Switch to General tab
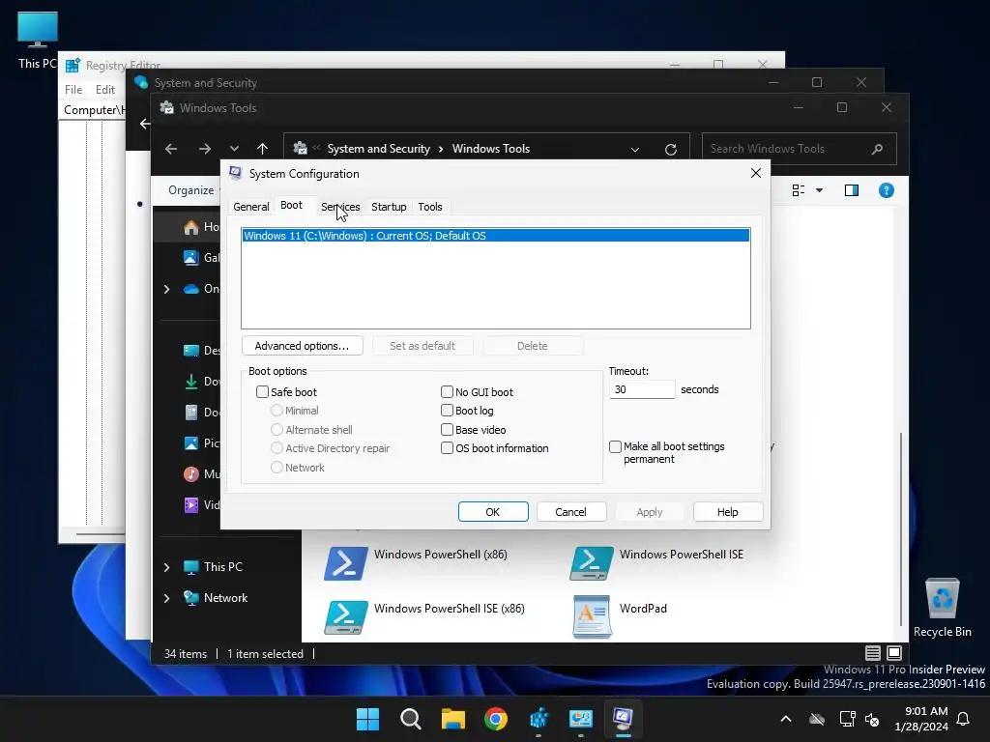The height and width of the screenshot is (742, 990). [x=250, y=207]
